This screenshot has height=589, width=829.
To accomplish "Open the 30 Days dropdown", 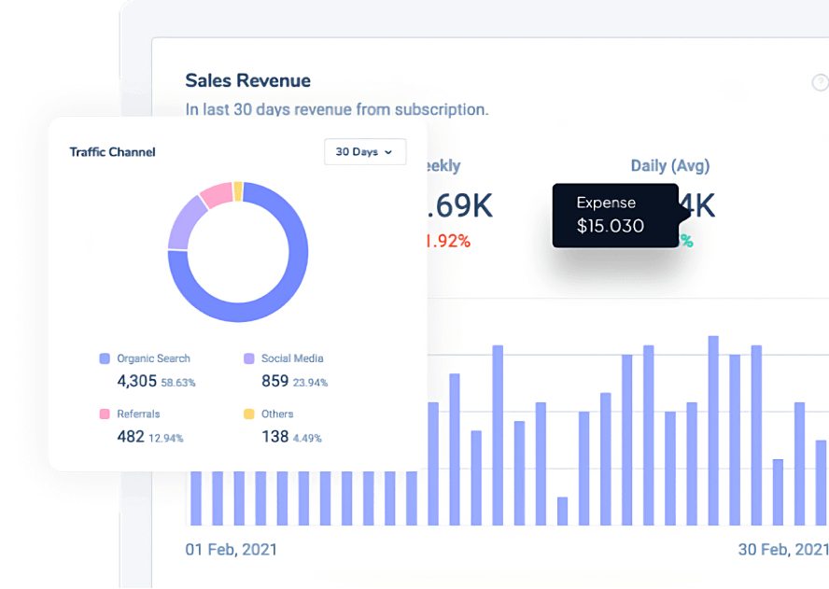I will 364,152.
